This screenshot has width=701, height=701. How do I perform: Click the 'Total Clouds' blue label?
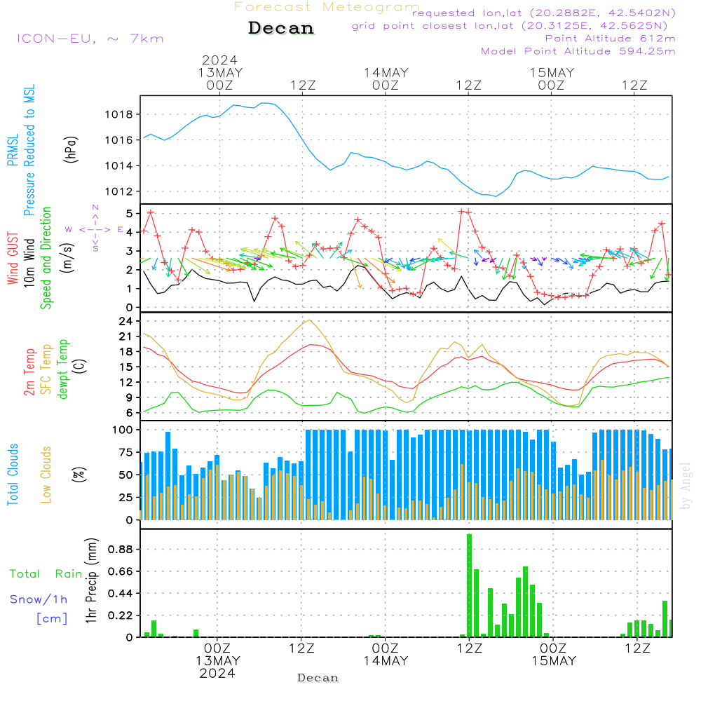tap(13, 475)
